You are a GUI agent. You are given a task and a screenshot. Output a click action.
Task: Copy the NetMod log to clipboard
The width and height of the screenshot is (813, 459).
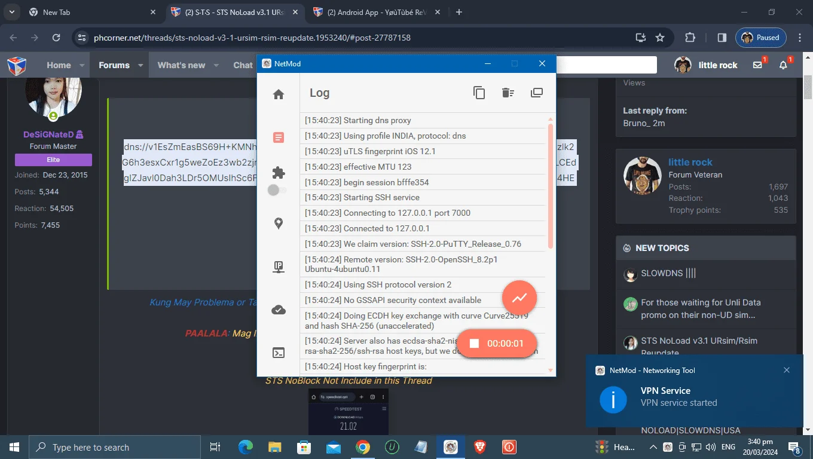[479, 93]
